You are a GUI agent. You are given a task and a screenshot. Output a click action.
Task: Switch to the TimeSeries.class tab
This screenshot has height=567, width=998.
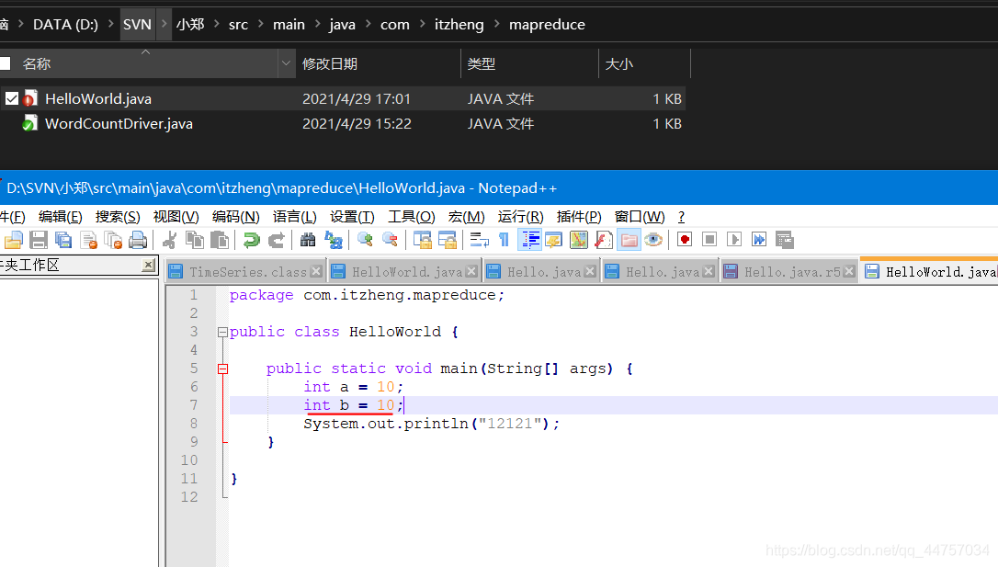tap(247, 272)
